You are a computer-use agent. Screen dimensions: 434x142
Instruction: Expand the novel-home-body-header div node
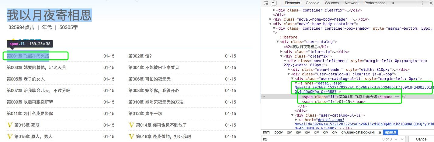[x=271, y=19]
